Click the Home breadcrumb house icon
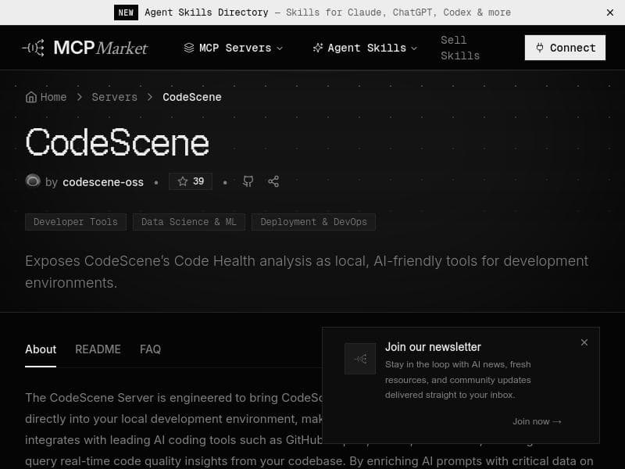The width and height of the screenshot is (625, 469). tap(30, 96)
